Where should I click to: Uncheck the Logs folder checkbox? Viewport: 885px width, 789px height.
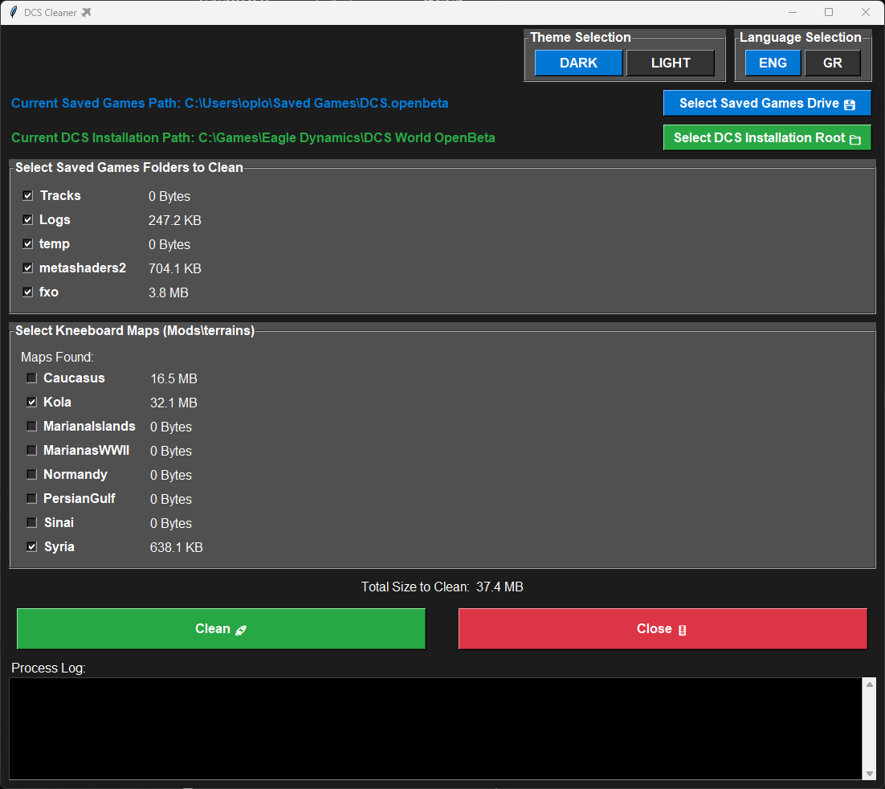28,220
